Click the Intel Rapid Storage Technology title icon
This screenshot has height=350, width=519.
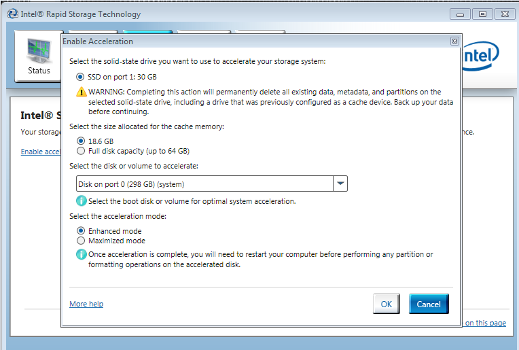pyautogui.click(x=13, y=14)
